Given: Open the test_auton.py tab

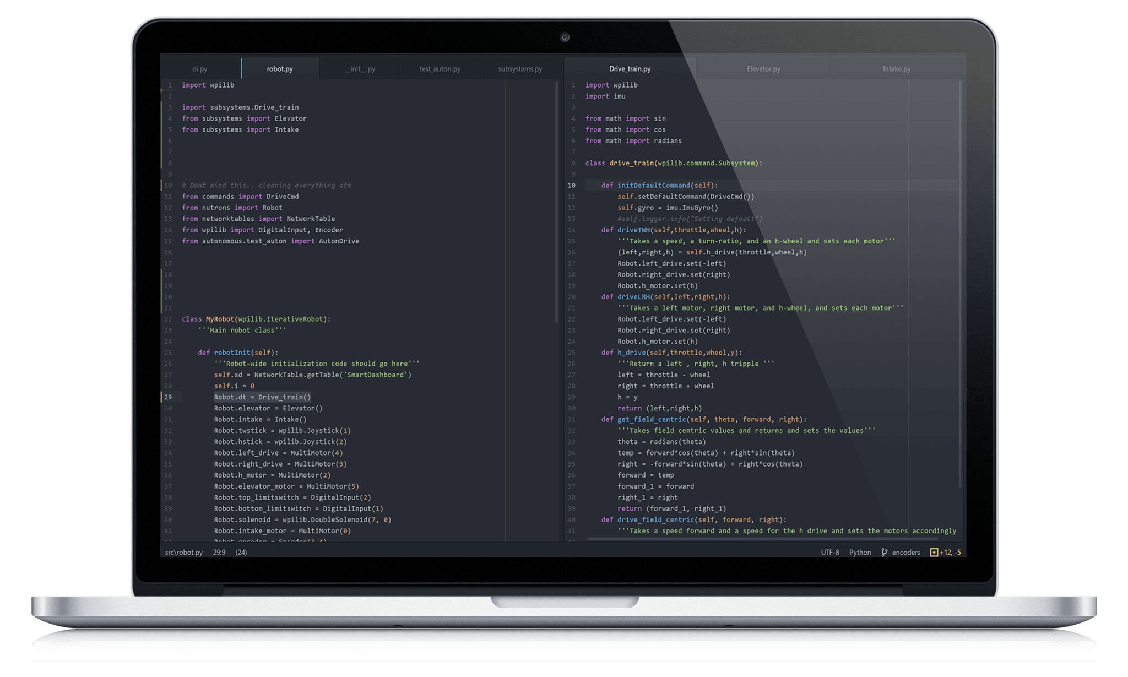Looking at the screenshot, I should click(x=440, y=69).
